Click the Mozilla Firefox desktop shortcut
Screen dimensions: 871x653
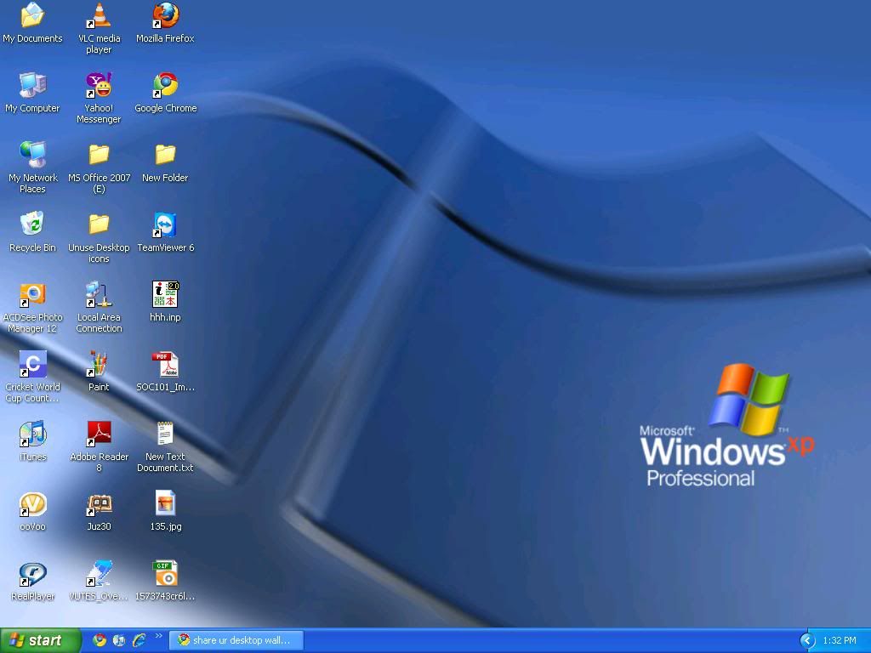165,15
